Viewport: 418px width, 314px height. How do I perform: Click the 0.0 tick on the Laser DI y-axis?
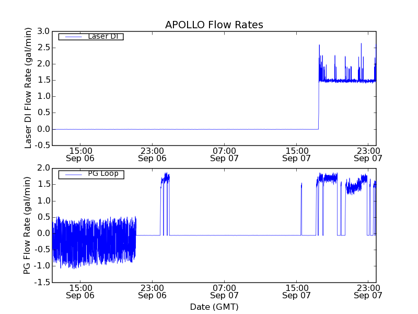[x=43, y=129]
